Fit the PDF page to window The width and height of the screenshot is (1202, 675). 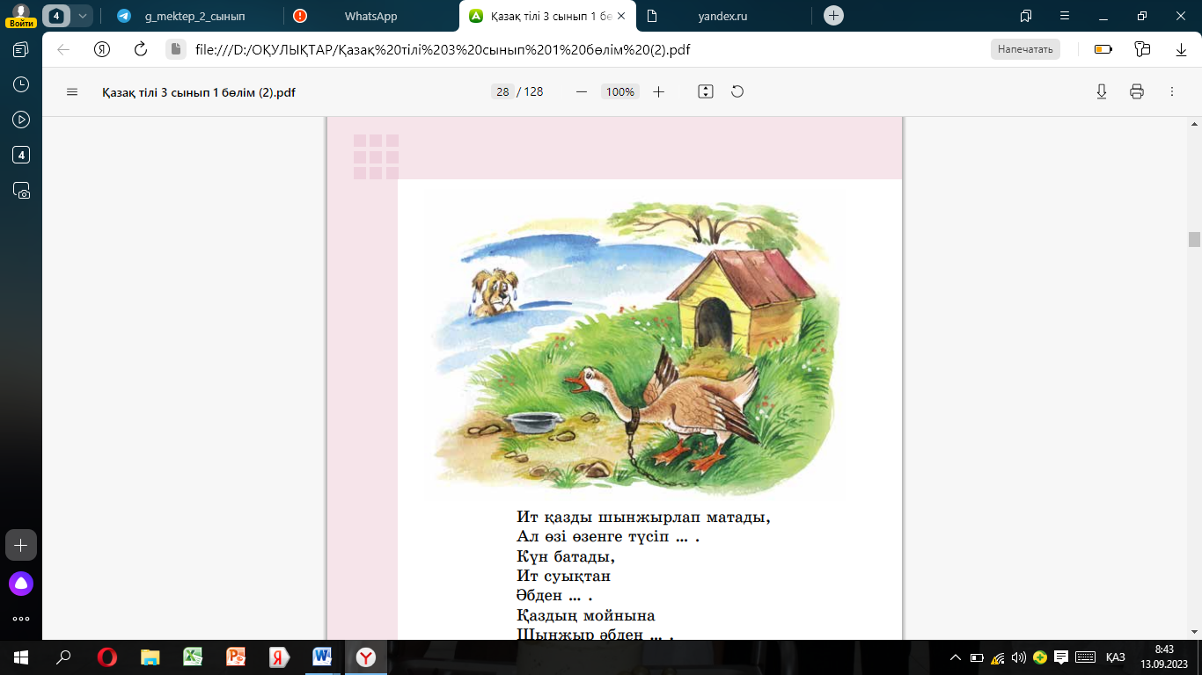705,91
